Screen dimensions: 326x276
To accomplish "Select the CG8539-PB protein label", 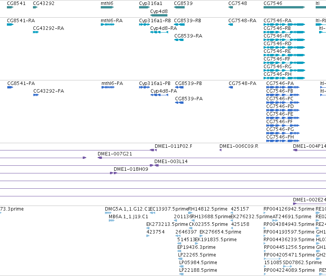I will pyautogui.click(x=188, y=83).
